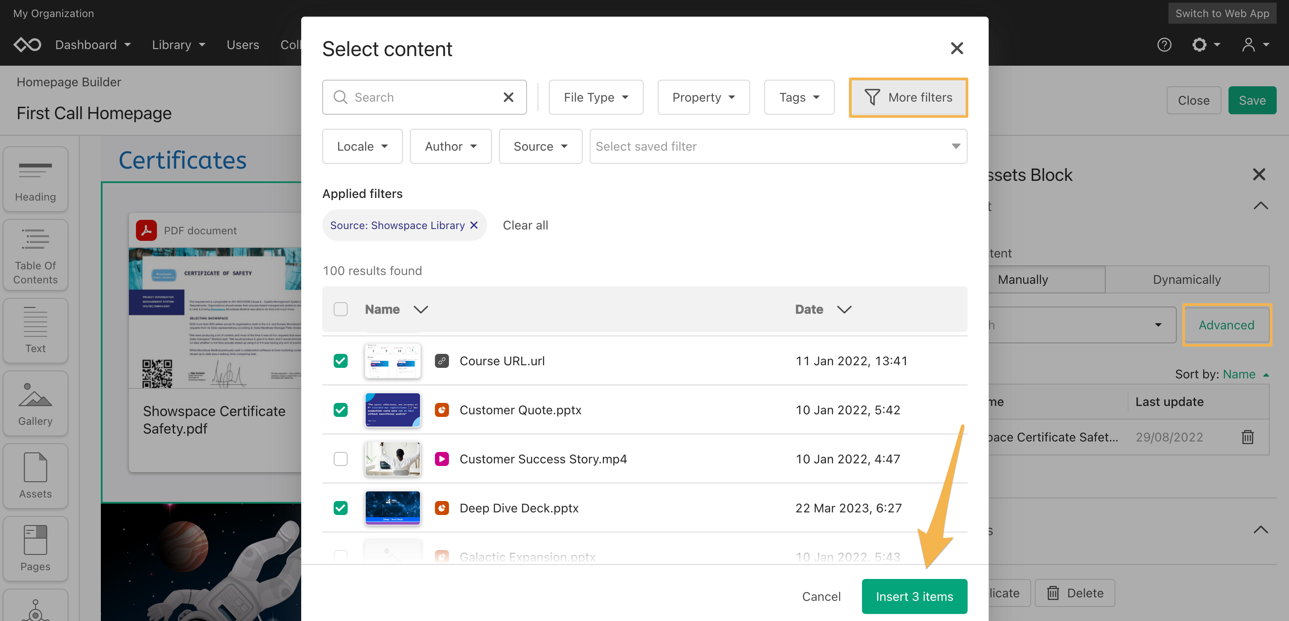This screenshot has height=621, width=1289.
Task: Click Clear all applied filters
Action: click(x=525, y=225)
